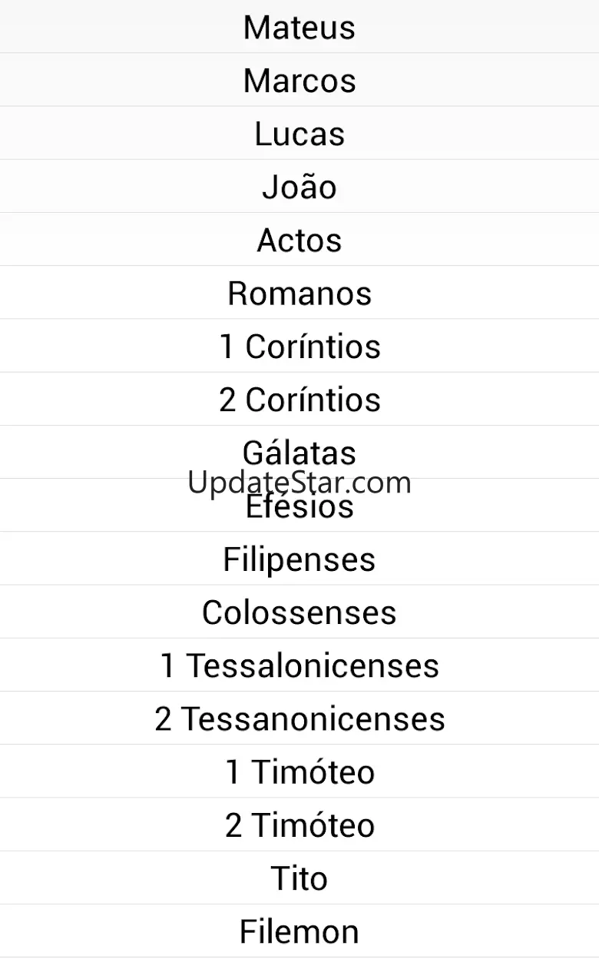This screenshot has width=599, height=959.
Task: Open the Filipenses book
Action: tap(299, 559)
